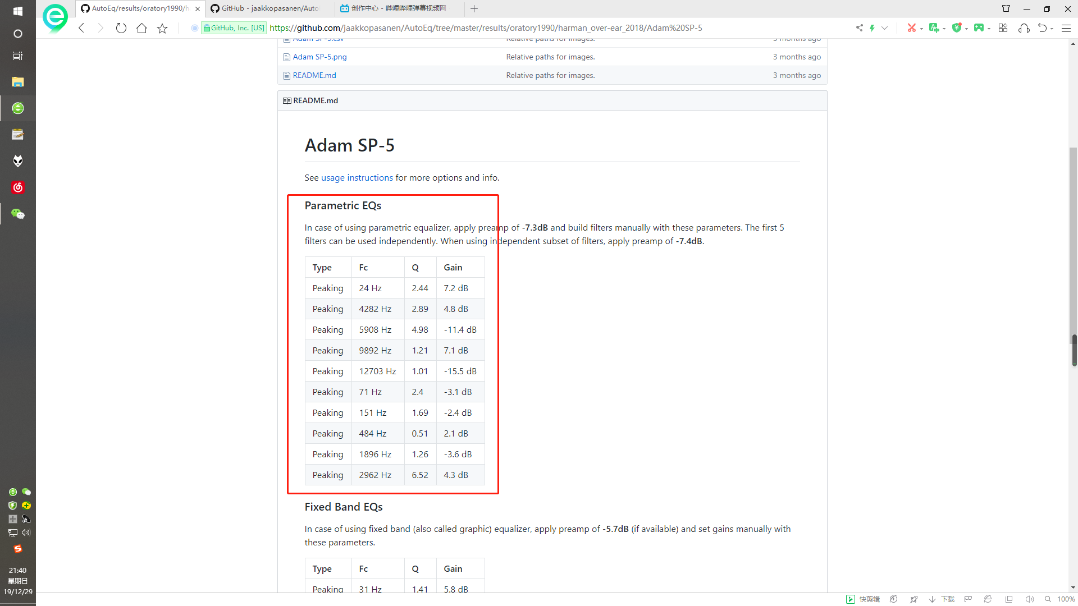Expand the dropdown arrow beside the scissors icon

[x=921, y=29]
